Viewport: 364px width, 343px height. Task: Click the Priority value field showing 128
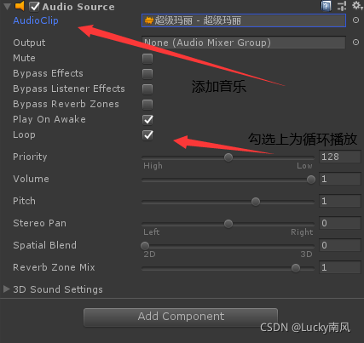340,157
